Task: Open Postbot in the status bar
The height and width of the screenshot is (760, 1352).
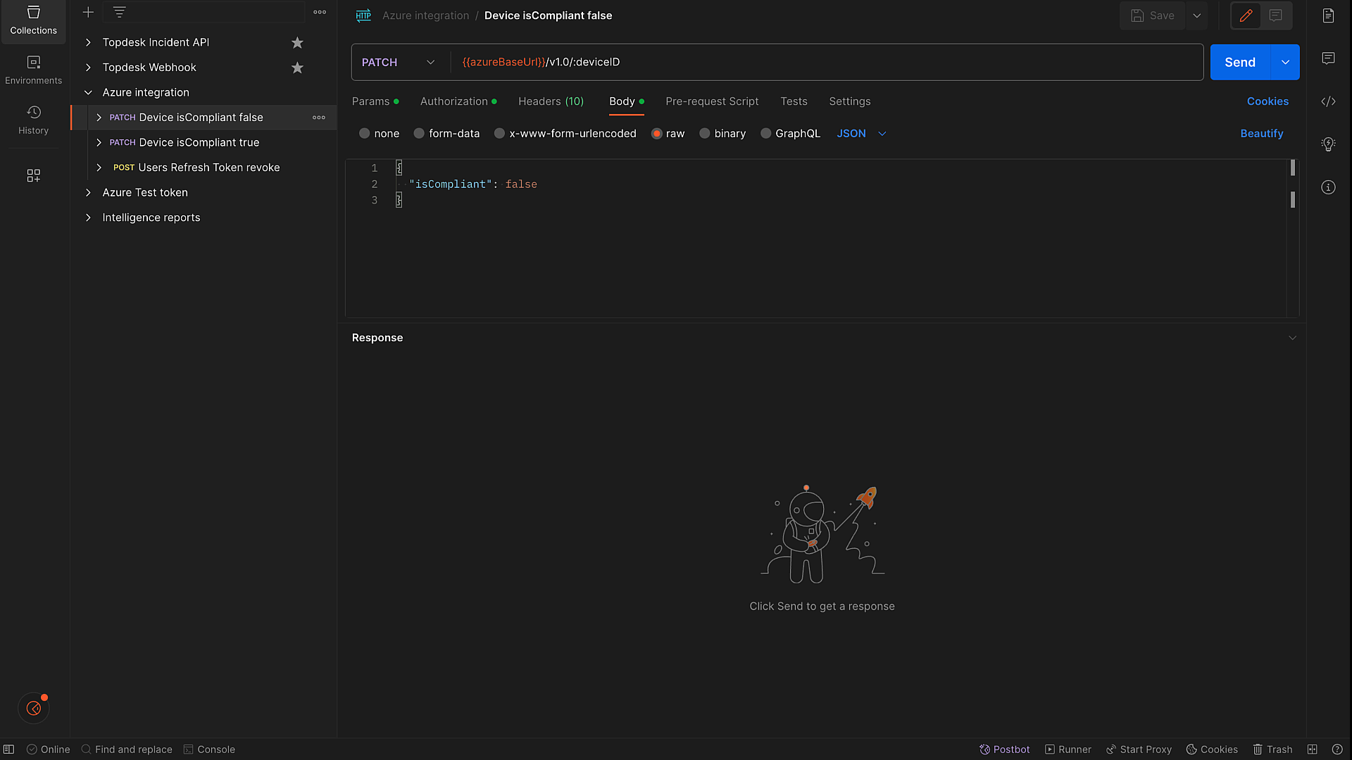Action: pyautogui.click(x=1005, y=749)
